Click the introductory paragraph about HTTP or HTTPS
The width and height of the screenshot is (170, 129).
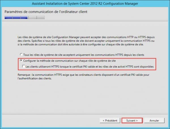86,41
